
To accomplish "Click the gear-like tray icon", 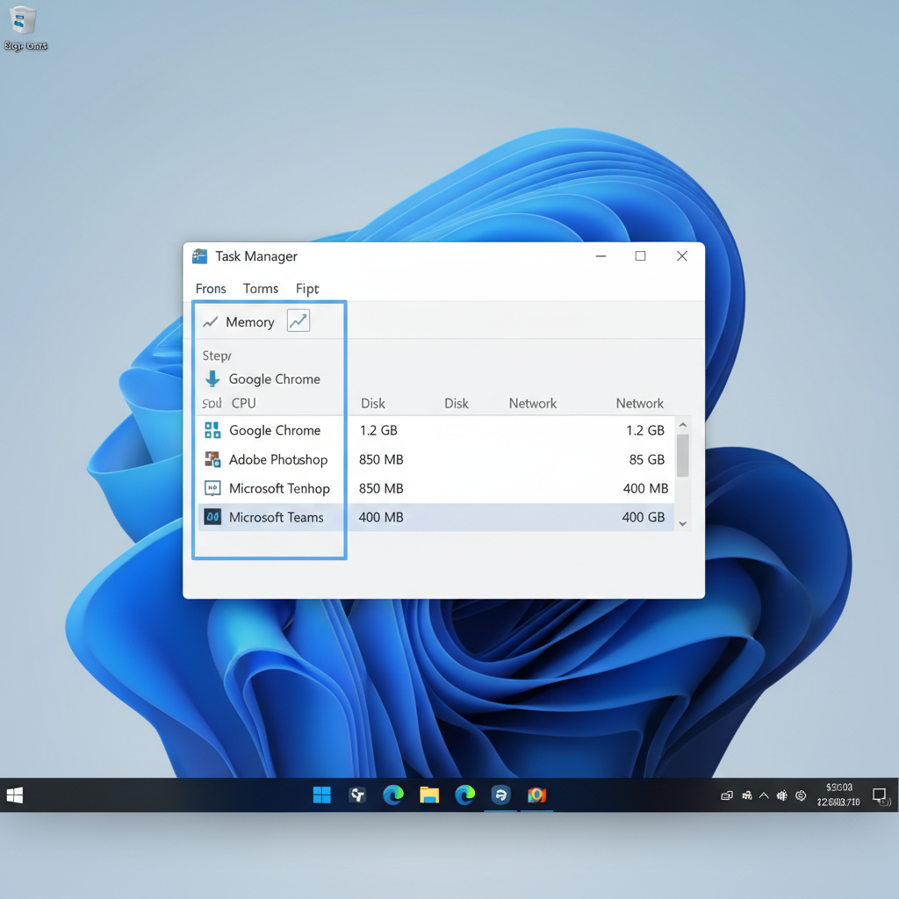I will tap(801, 795).
